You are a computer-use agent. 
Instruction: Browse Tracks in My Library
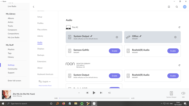pos(10,26)
